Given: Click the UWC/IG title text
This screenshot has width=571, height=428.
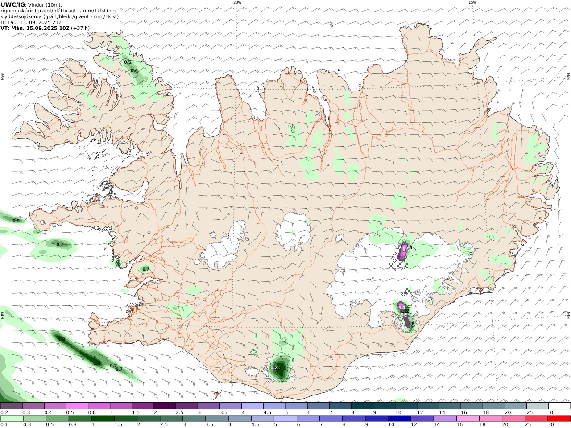Looking at the screenshot, I should pyautogui.click(x=12, y=4).
